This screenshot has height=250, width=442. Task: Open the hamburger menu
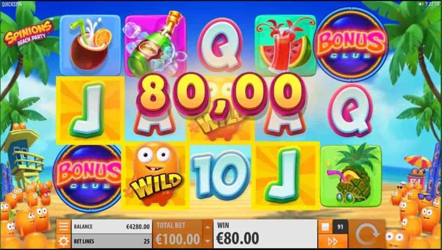(x=63, y=226)
